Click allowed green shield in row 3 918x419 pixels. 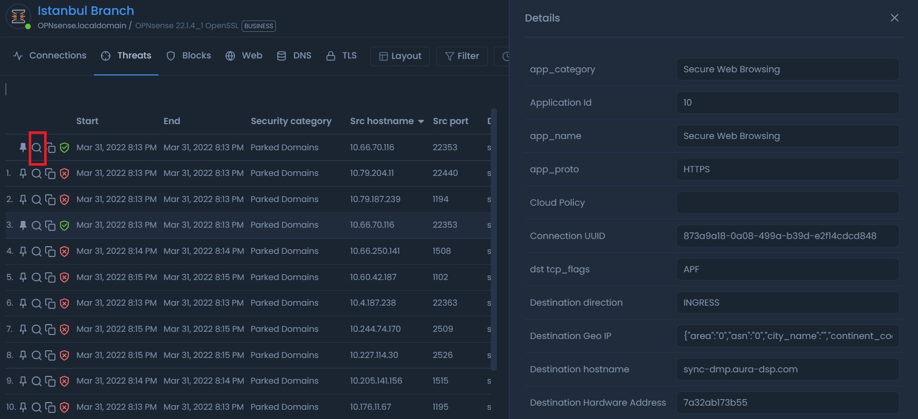click(x=64, y=225)
